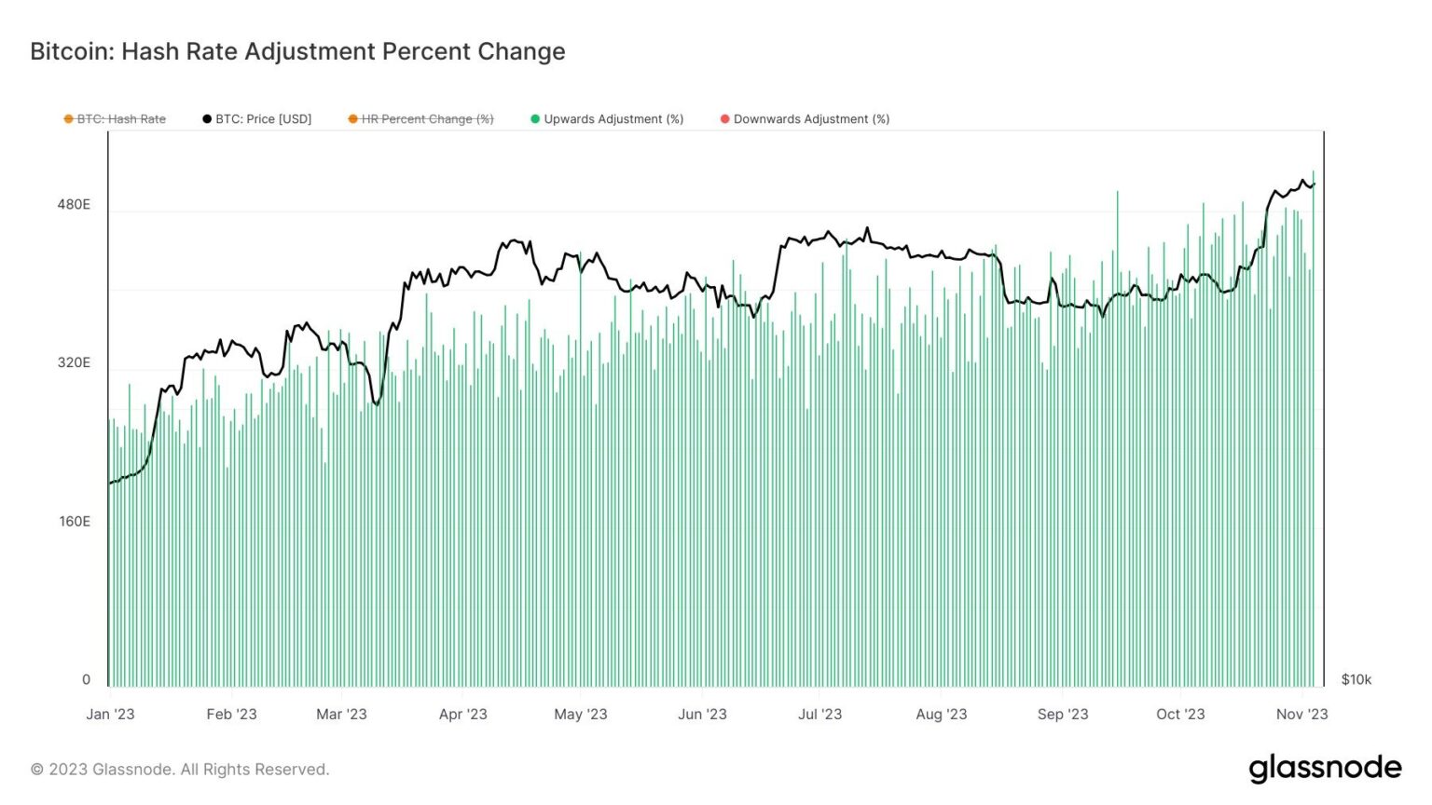Viewport: 1432px width, 805px height.
Task: Click the black dot beside BTC: Price
Action: (207, 119)
